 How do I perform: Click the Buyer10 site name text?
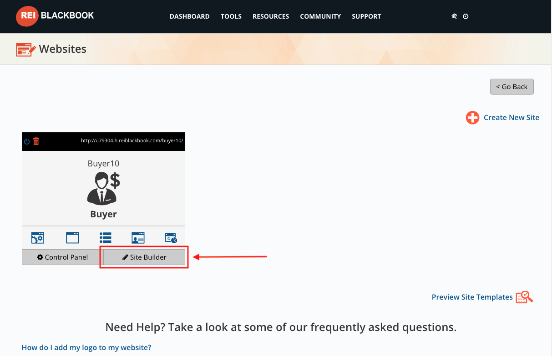[x=103, y=164]
